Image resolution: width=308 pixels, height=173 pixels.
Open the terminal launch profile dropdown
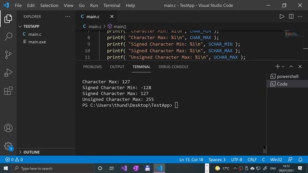tap(283, 67)
